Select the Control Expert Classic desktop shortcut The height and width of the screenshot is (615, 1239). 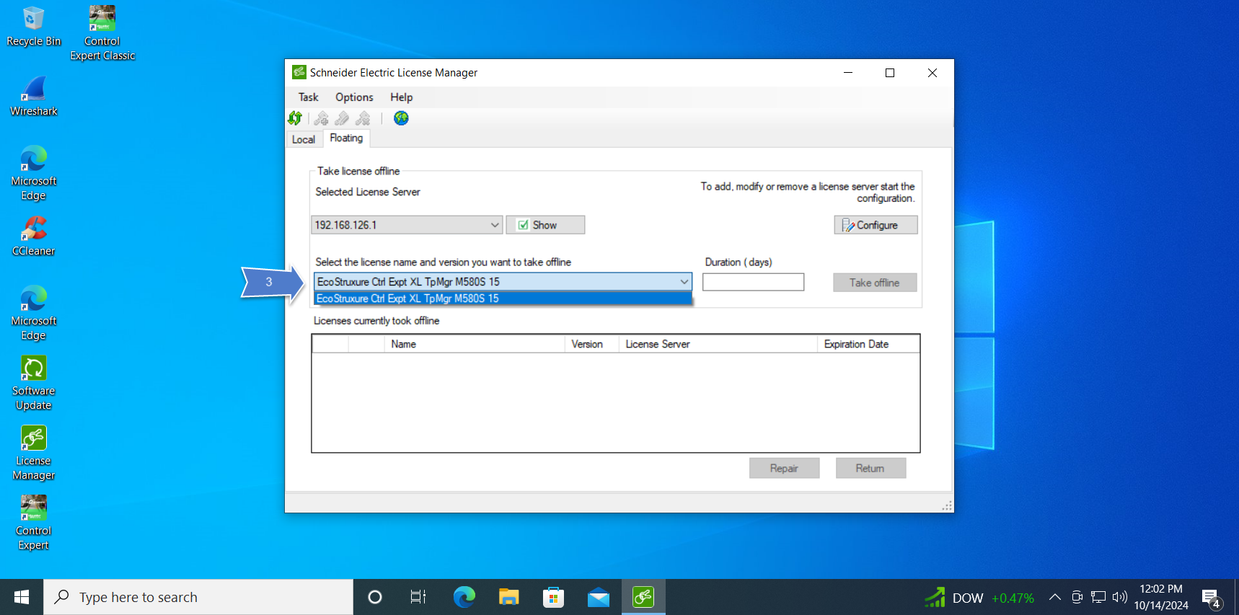point(102,33)
